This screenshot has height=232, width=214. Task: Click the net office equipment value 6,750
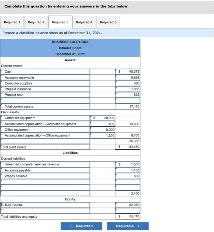tap(127, 135)
